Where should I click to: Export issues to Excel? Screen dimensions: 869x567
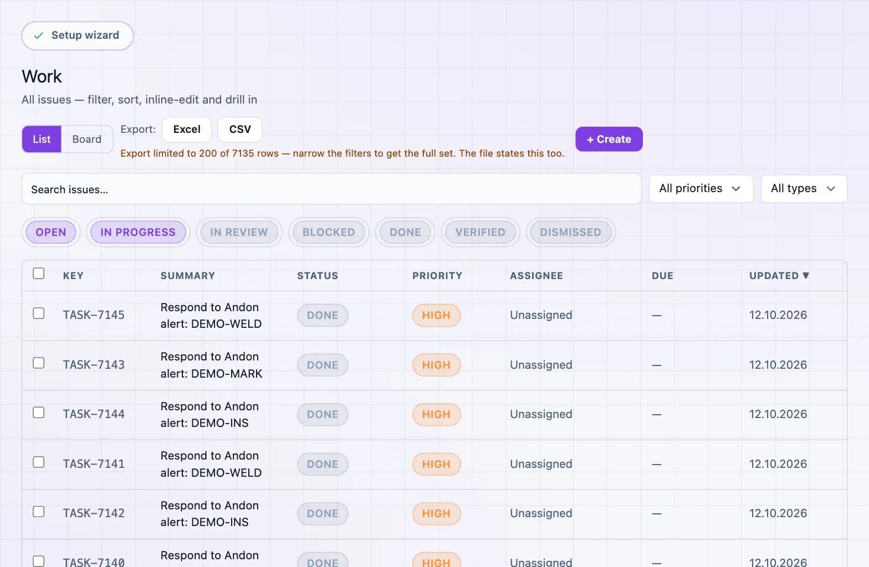tap(187, 130)
